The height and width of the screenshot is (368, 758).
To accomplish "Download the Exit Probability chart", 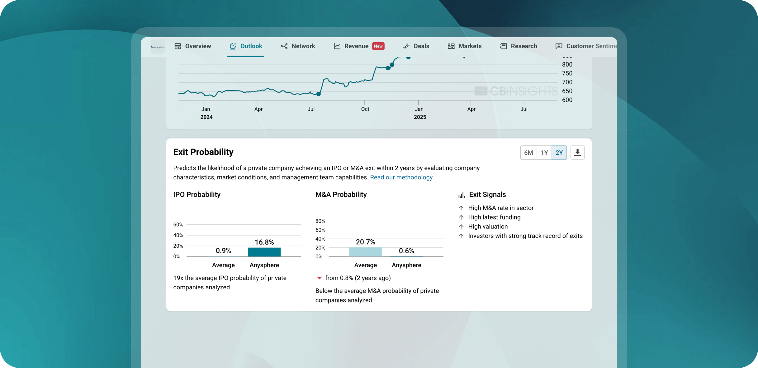I will click(577, 153).
